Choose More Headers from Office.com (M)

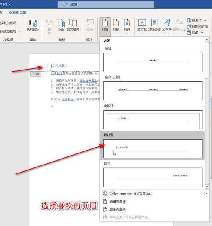[154, 193]
